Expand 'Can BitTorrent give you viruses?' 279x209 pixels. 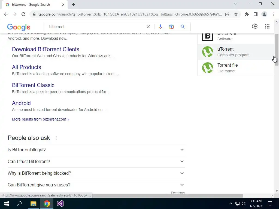96,185
